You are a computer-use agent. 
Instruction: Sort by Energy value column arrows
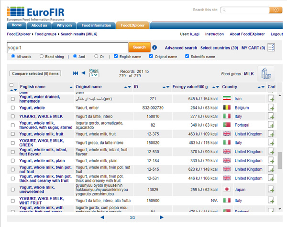pos(215,87)
